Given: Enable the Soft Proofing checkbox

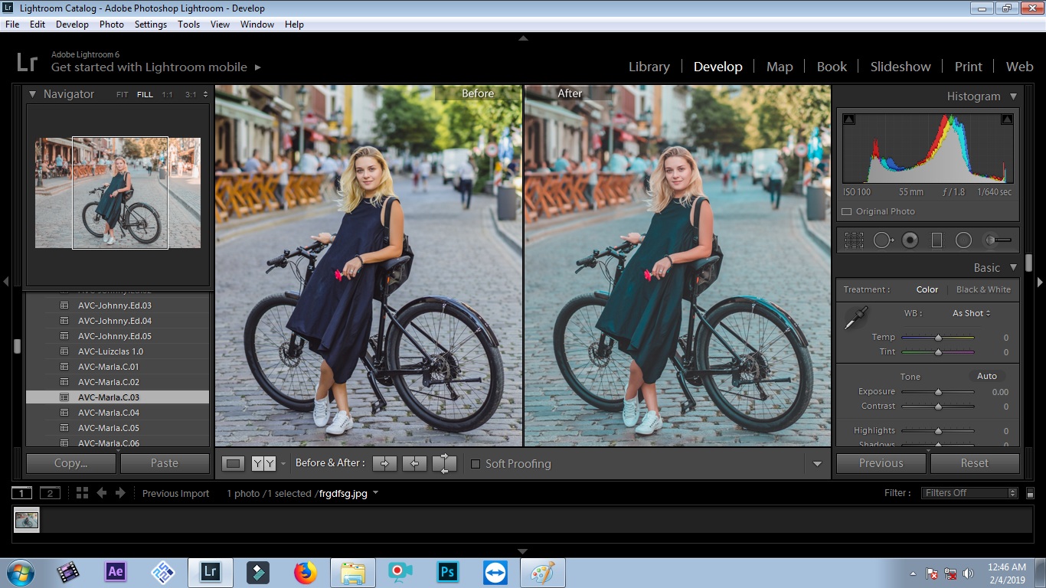Looking at the screenshot, I should pyautogui.click(x=476, y=464).
